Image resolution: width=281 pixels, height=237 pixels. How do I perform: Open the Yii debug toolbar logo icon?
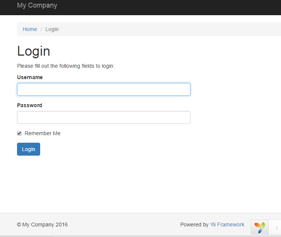259,228
